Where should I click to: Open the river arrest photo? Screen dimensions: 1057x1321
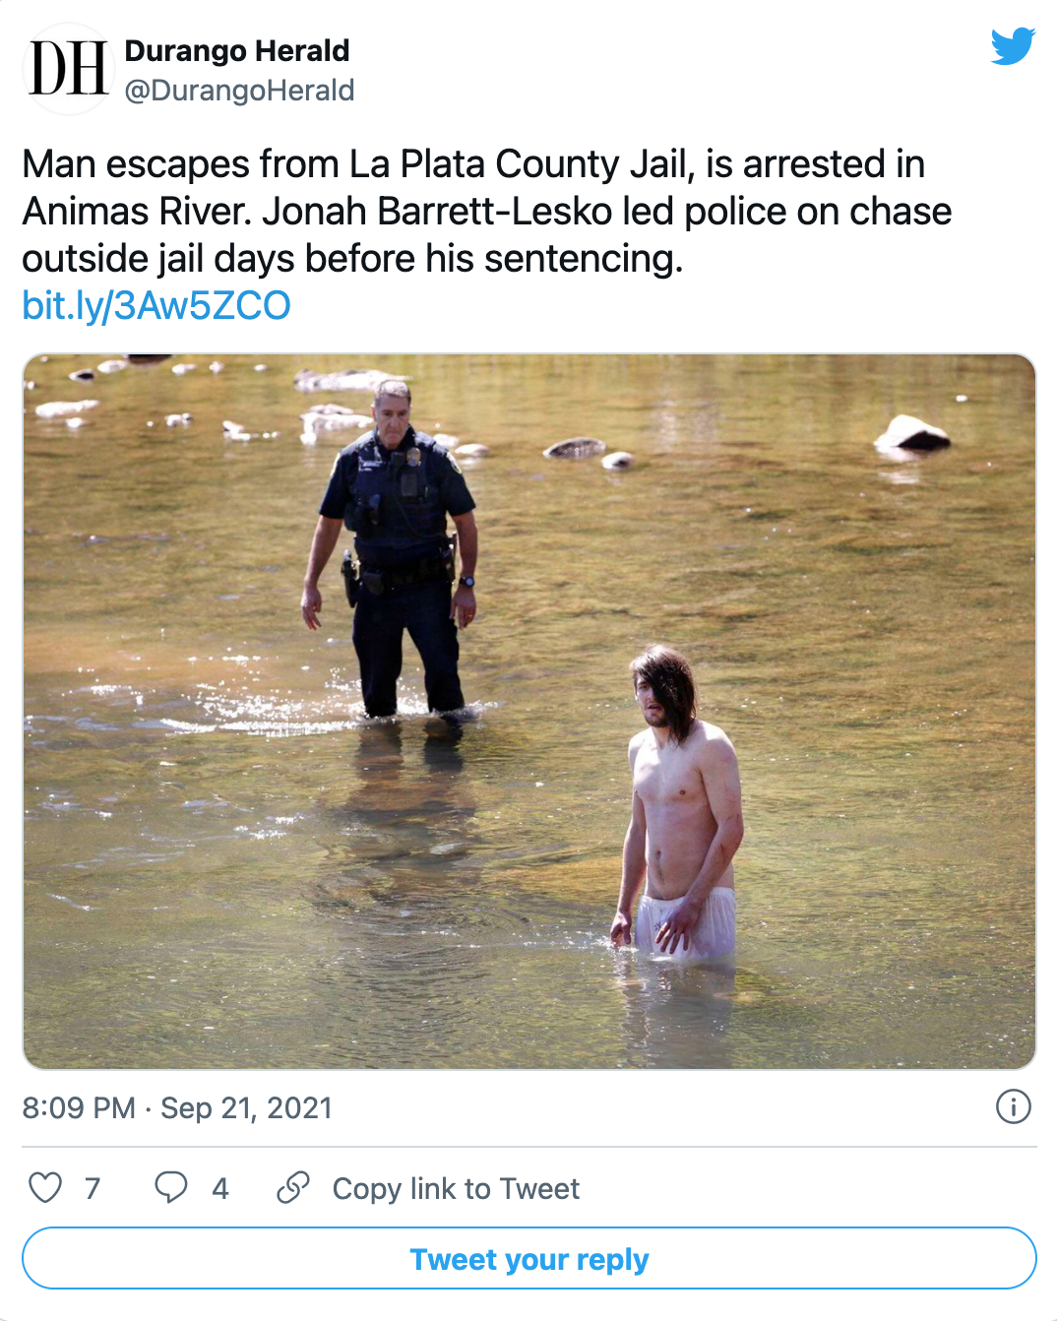click(529, 712)
